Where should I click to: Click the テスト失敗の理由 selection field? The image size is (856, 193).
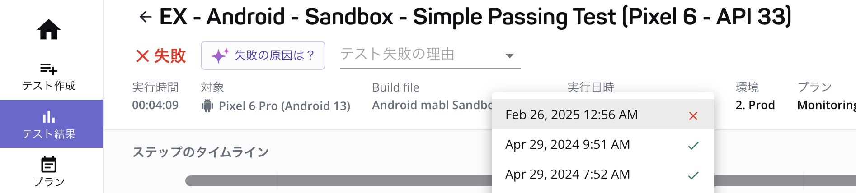click(430, 55)
